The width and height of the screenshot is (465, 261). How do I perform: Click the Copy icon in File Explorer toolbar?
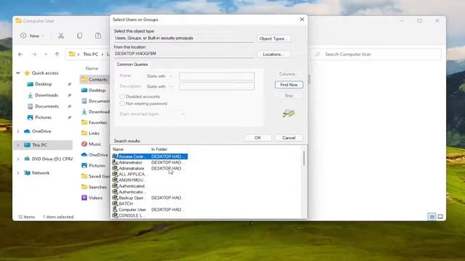pyautogui.click(x=79, y=36)
